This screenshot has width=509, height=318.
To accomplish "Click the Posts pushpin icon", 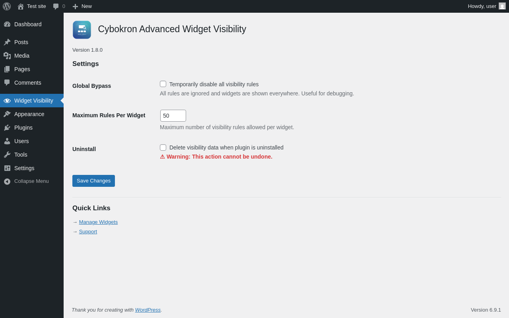I will pos(7,42).
